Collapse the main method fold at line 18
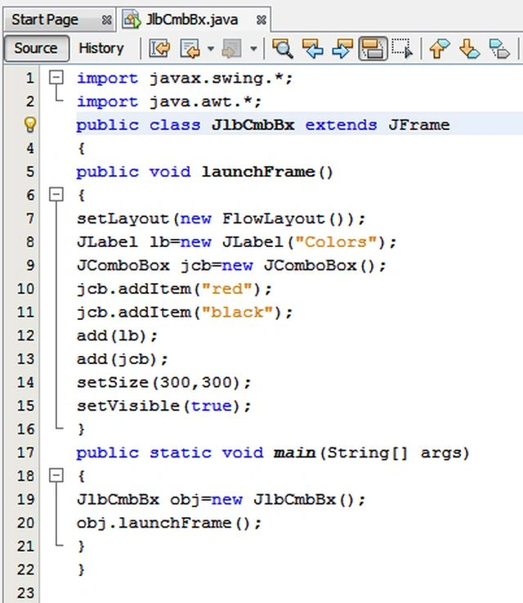The height and width of the screenshot is (603, 523). pos(56,475)
